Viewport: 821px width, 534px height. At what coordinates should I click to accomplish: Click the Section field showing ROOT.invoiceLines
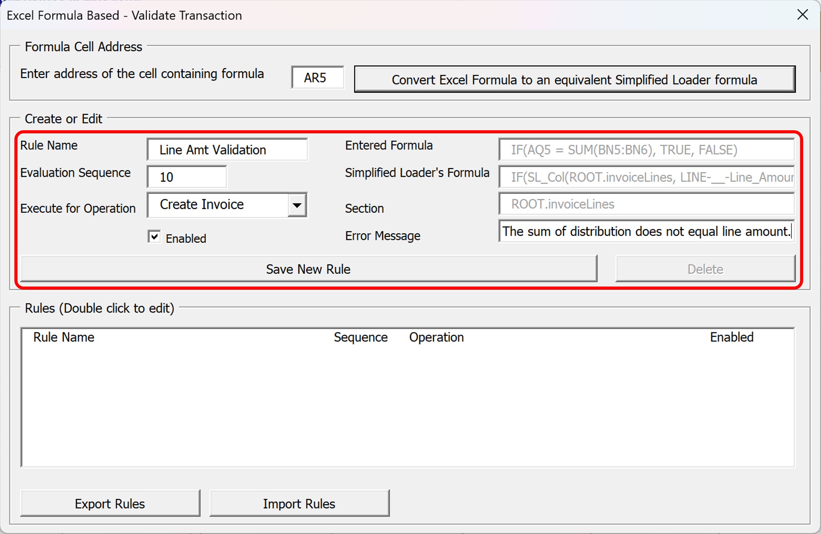[x=647, y=204]
